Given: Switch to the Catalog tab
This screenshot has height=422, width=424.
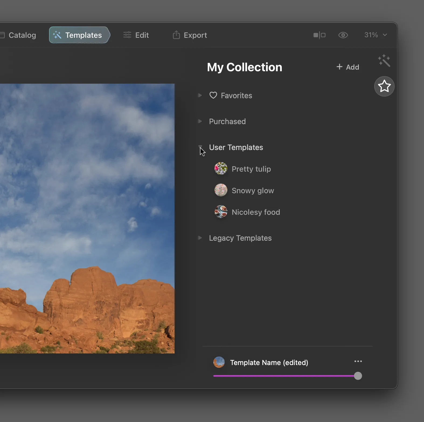Looking at the screenshot, I should tap(19, 35).
